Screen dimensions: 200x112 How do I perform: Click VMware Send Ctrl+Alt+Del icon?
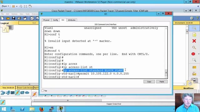[21, 6]
